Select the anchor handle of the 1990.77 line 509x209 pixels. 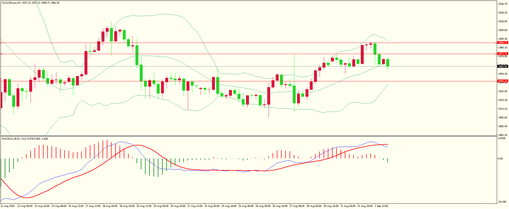click(1, 43)
